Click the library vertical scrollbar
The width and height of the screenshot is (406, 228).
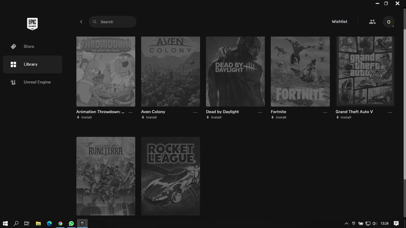(x=404, y=104)
